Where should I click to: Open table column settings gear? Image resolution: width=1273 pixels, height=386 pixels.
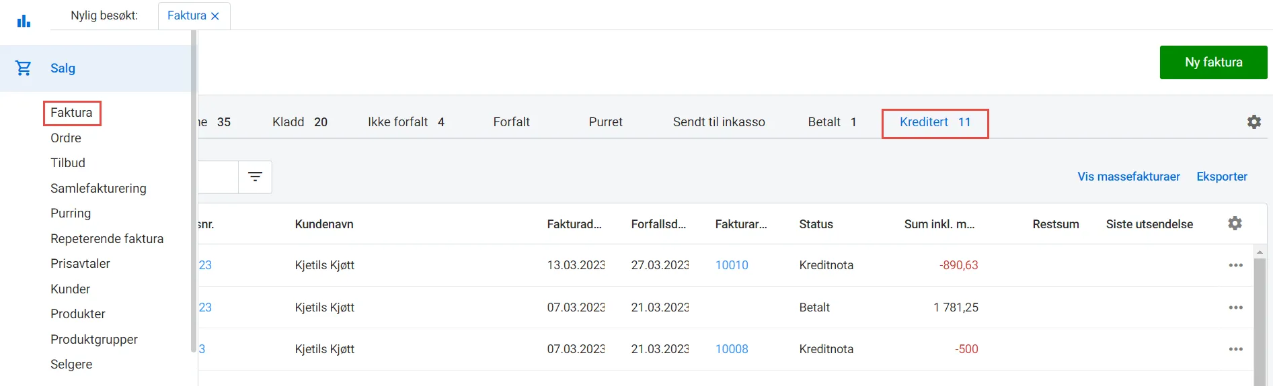pos(1235,224)
